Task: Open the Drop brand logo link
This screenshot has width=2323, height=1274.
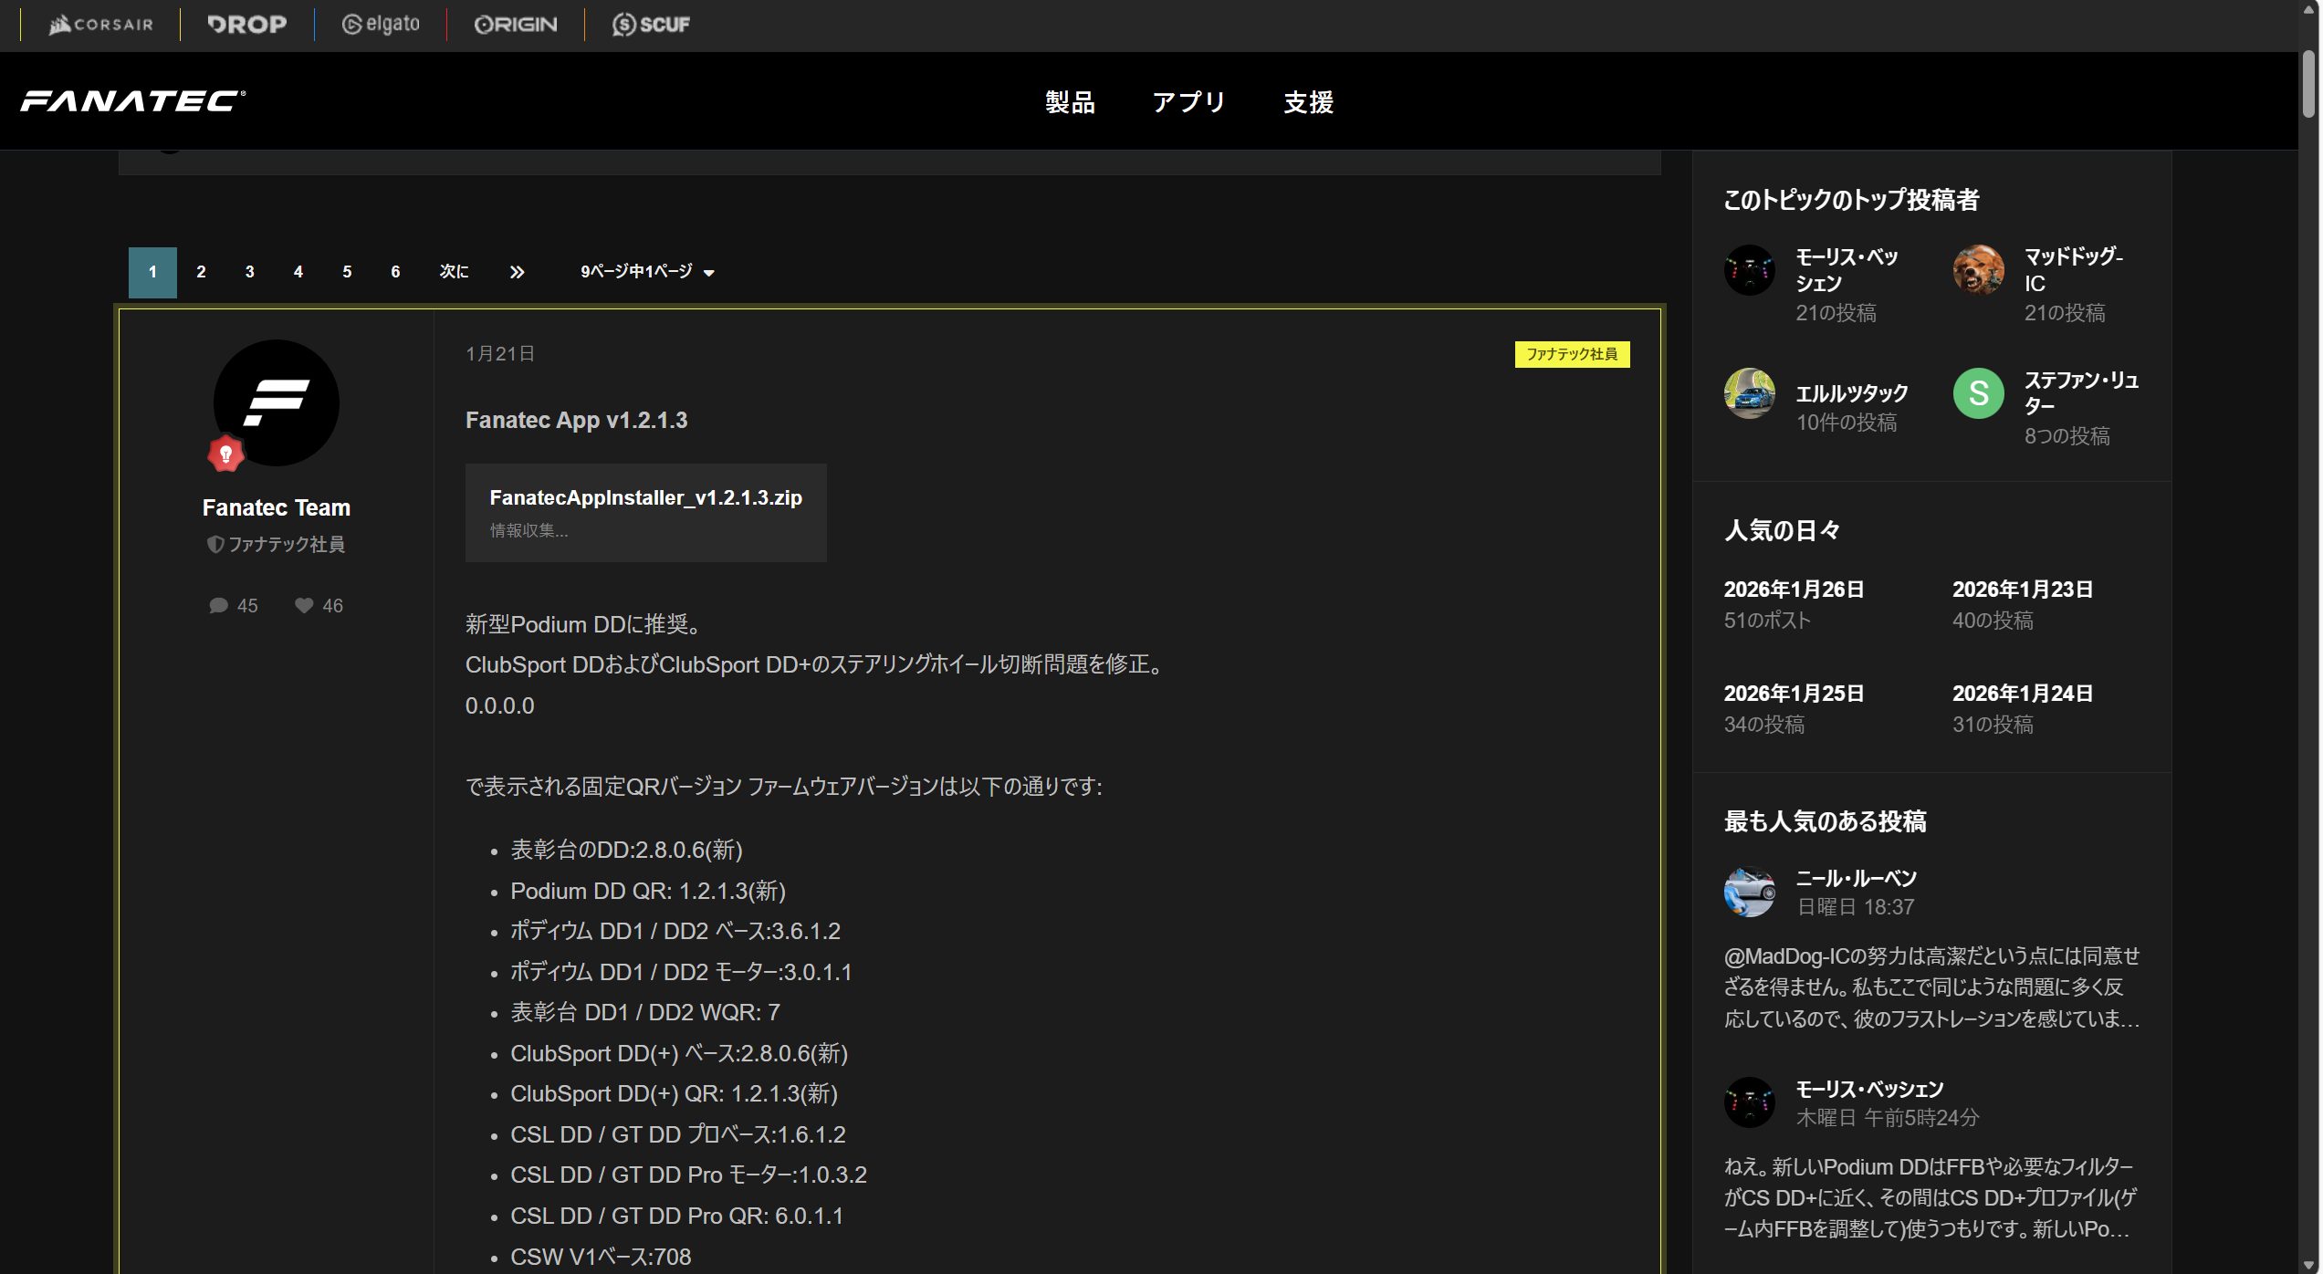Action: click(246, 25)
